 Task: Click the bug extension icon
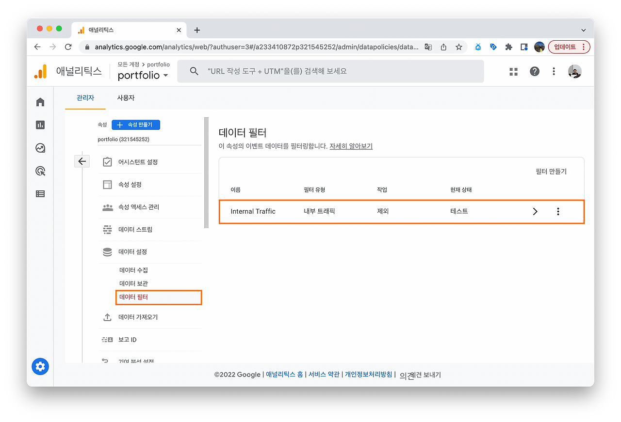click(x=478, y=47)
